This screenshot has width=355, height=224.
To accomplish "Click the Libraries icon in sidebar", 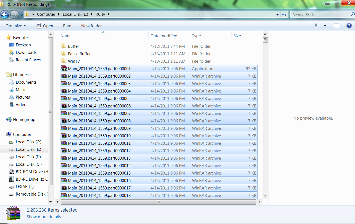I will pos(9,75).
